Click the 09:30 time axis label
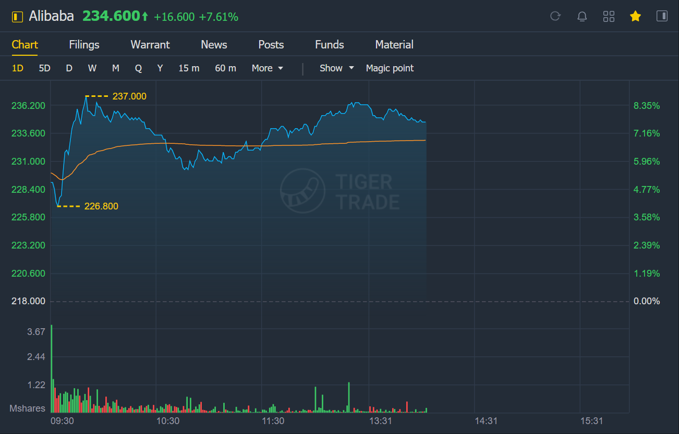Screen dimensions: 679x434 click(62, 421)
